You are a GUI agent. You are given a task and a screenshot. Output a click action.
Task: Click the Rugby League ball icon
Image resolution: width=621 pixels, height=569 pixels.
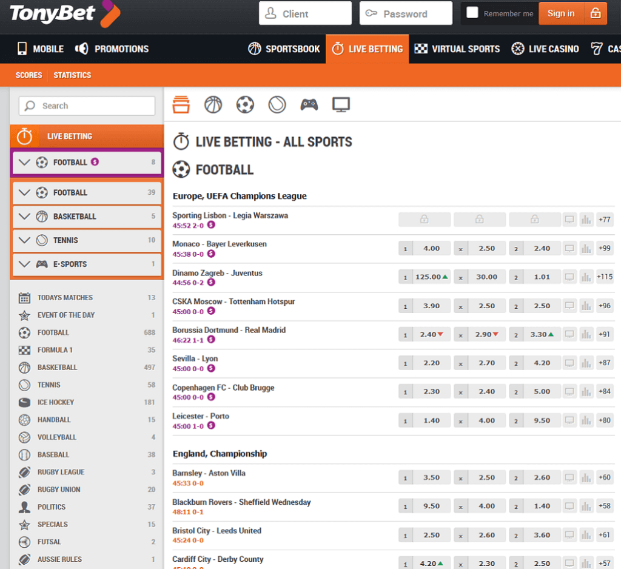(x=24, y=472)
